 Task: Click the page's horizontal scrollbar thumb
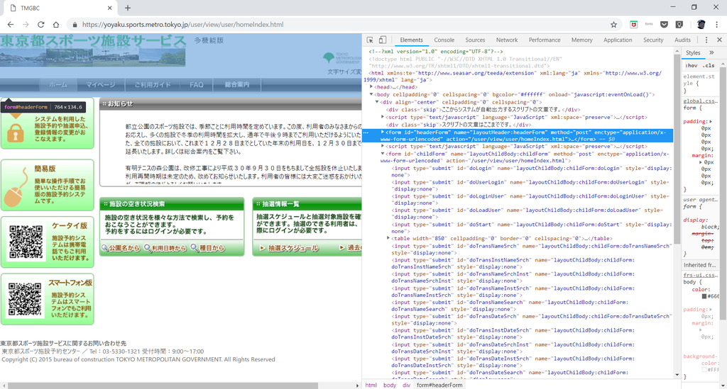coord(163,385)
